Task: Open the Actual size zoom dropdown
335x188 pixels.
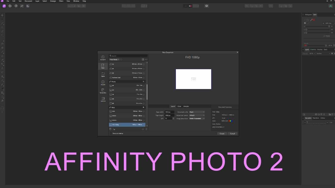Action: (197, 115)
